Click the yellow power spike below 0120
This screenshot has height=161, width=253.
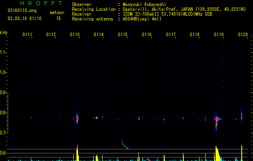click(x=242, y=153)
